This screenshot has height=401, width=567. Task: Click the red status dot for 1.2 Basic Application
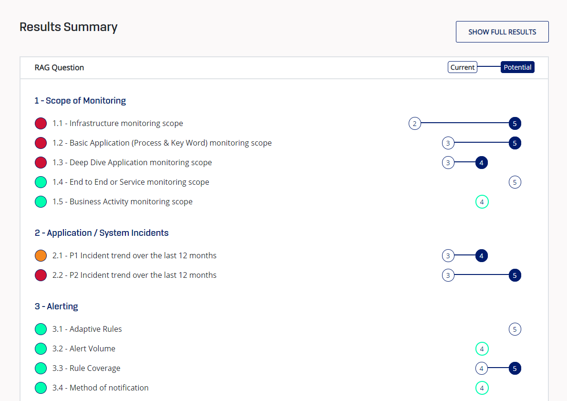[x=41, y=143]
